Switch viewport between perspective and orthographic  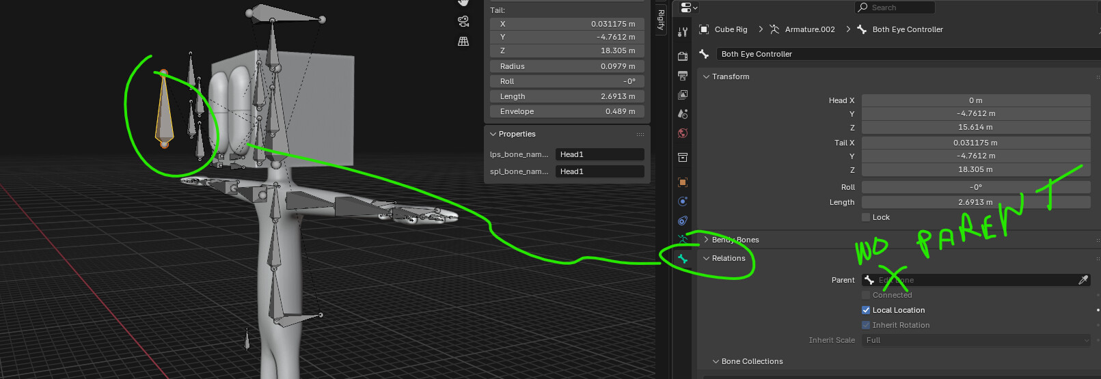click(x=463, y=41)
